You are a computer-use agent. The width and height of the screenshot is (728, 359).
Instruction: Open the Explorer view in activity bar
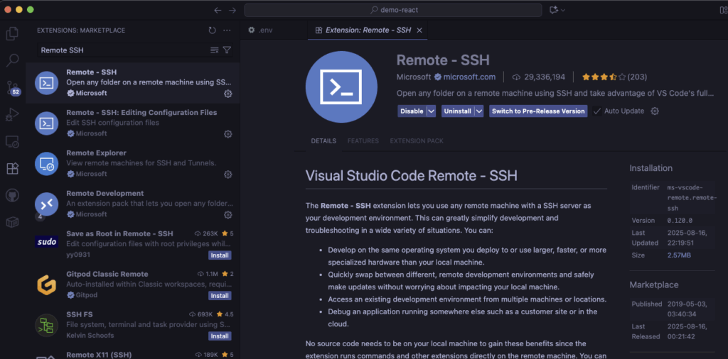coord(12,33)
